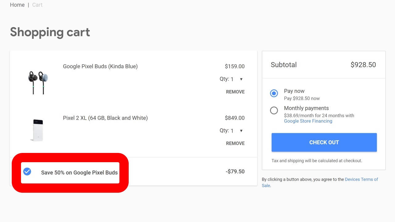Go to Home breadcrumb link
This screenshot has height=222, width=395.
point(17,5)
